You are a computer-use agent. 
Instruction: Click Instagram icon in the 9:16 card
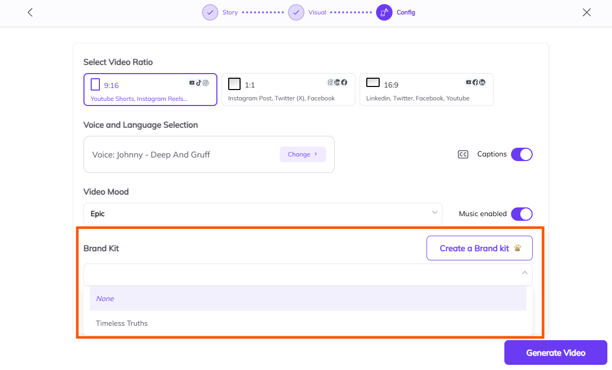click(x=206, y=83)
